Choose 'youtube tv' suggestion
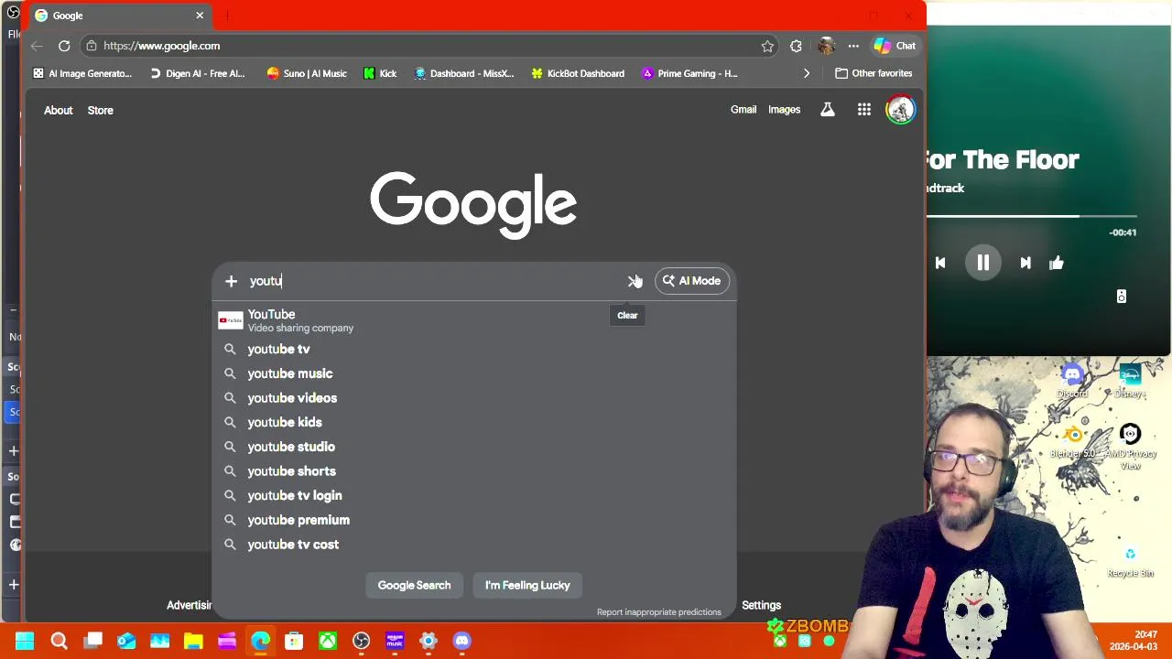1172x659 pixels. [473, 349]
